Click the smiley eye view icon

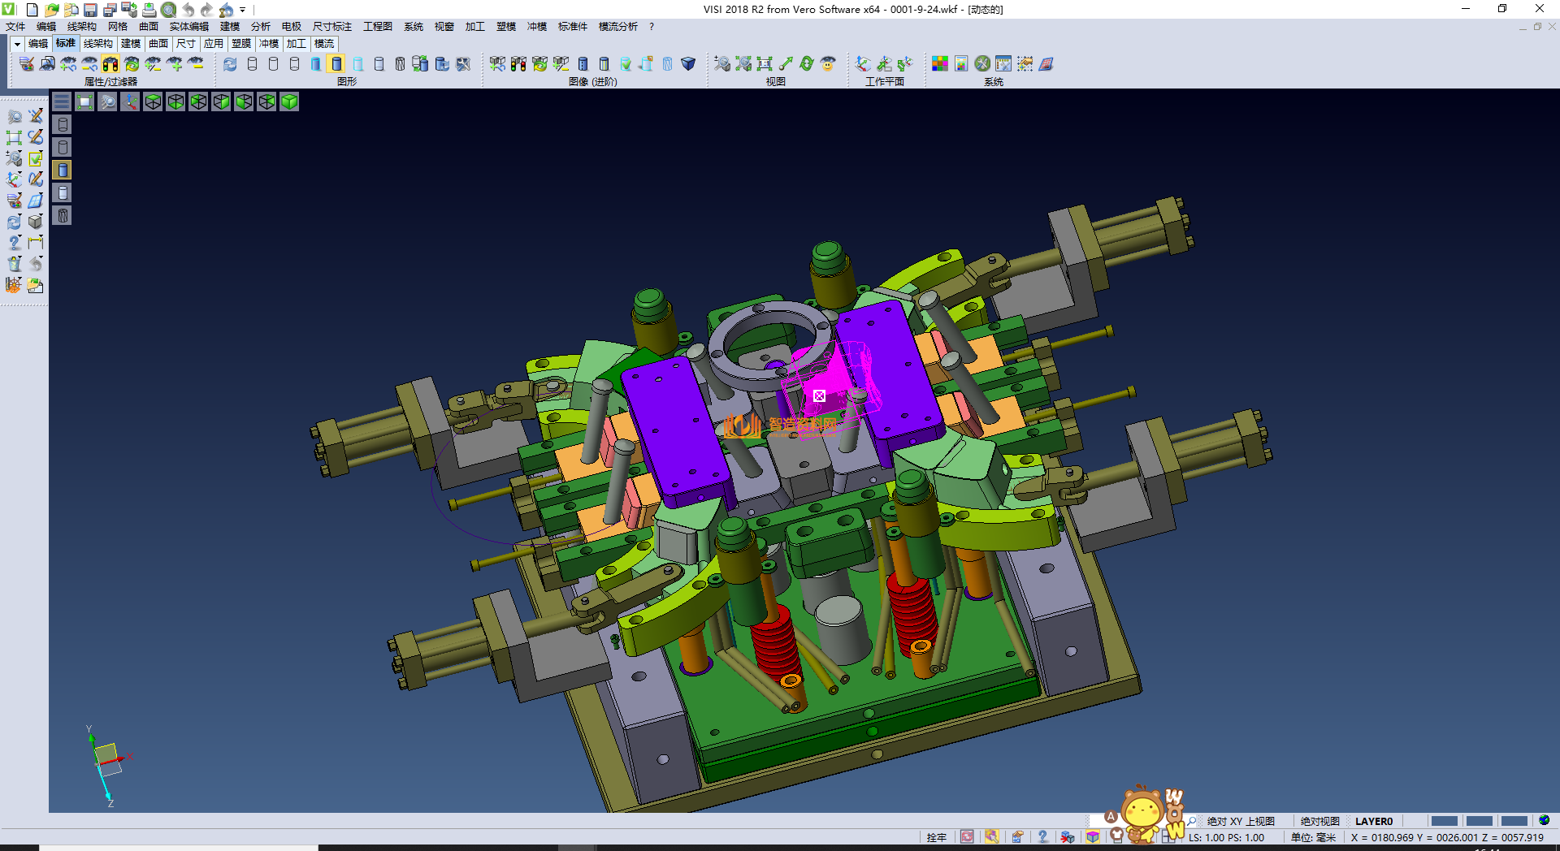point(828,63)
